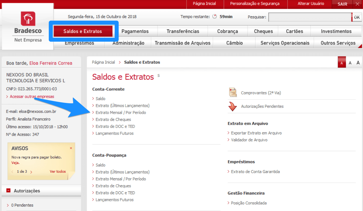363x211 pixels.
Task: Open the Cartões menu tab
Action: click(294, 31)
